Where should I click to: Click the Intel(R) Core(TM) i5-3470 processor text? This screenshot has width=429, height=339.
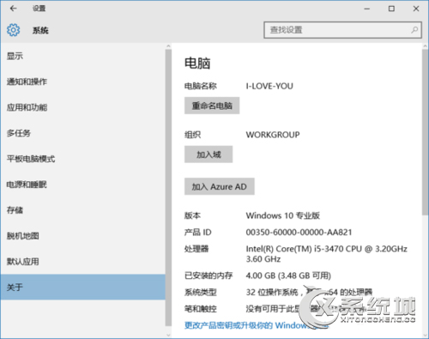(327, 254)
